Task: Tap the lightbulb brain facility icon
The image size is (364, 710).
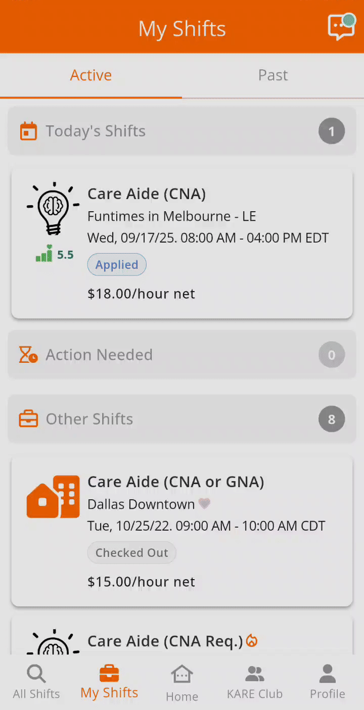Action: (x=53, y=209)
